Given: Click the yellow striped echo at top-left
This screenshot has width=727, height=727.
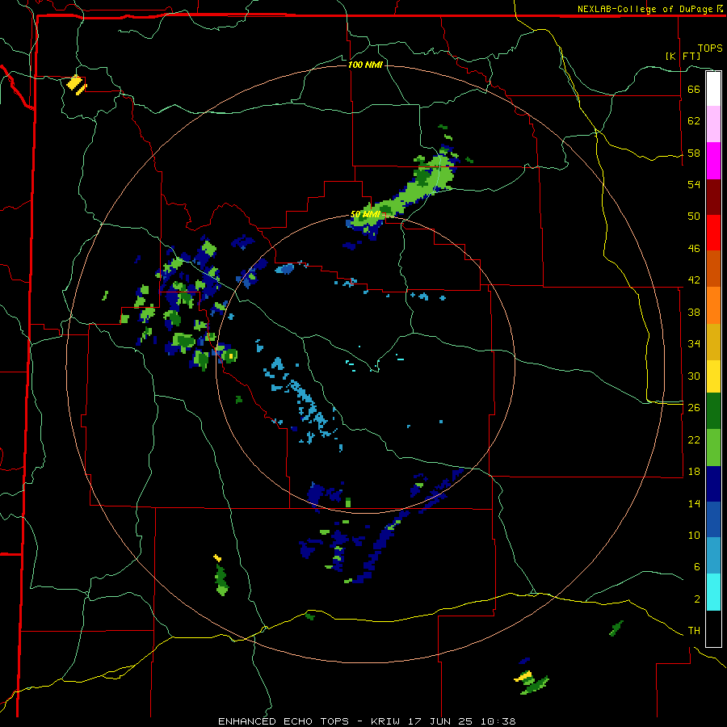Looking at the screenshot, I should (77, 85).
